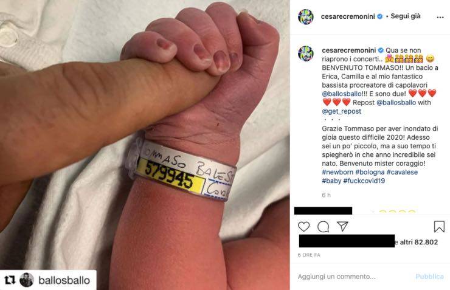Open @ballosballo mention after capolavori
Screen dimensions: 450x290
[x=342, y=94]
